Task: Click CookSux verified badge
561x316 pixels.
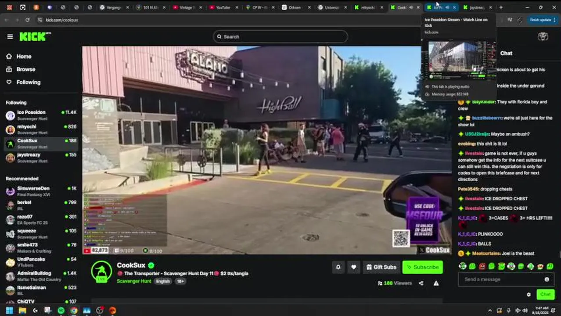Action: [151, 266]
